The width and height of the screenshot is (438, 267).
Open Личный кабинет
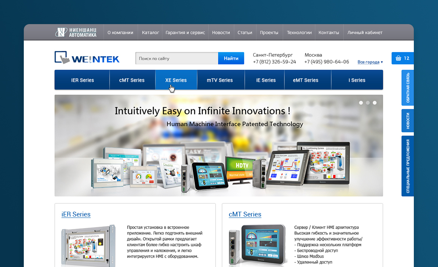coord(365,33)
